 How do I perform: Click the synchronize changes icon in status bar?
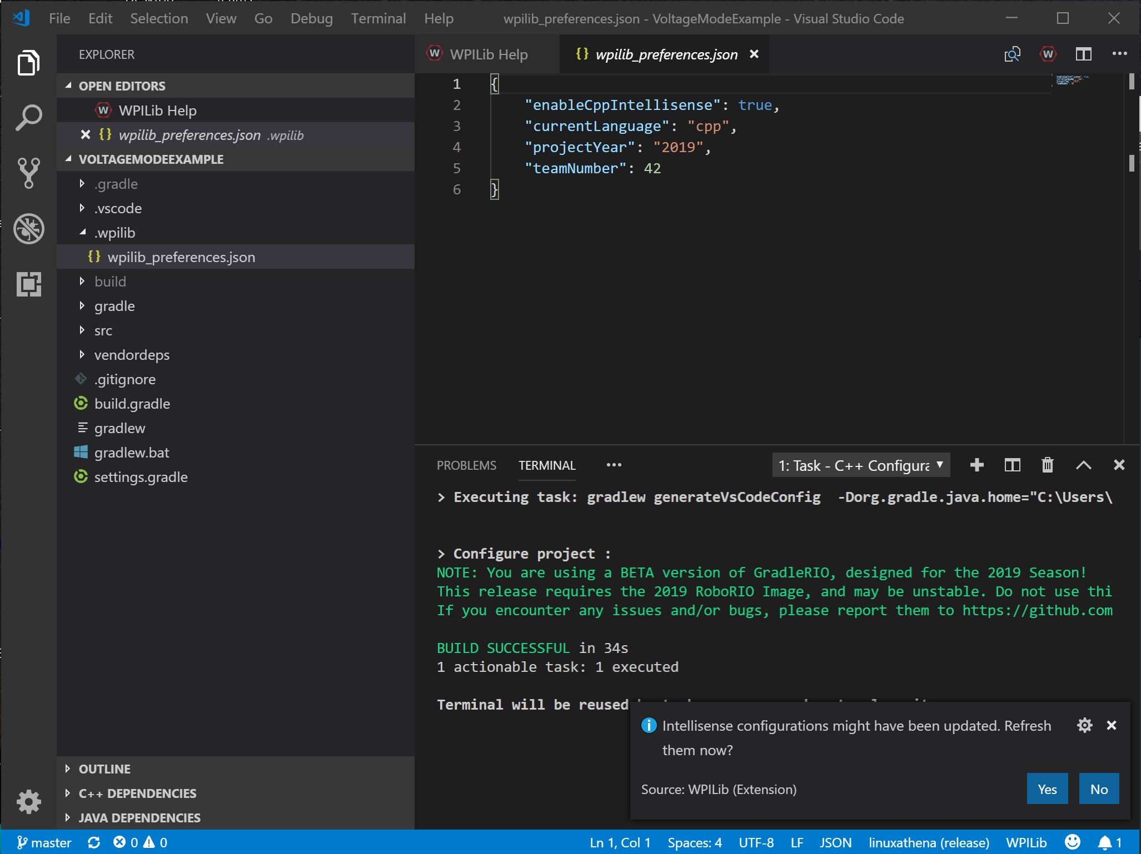click(x=94, y=842)
